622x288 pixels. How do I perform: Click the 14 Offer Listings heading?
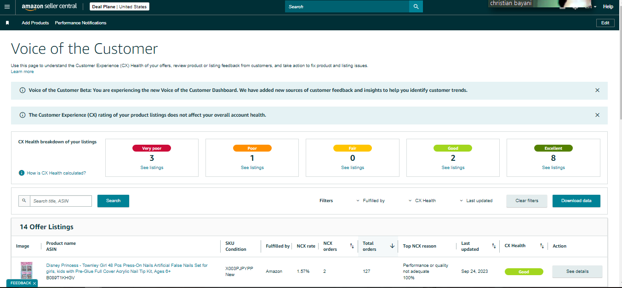tap(46, 227)
